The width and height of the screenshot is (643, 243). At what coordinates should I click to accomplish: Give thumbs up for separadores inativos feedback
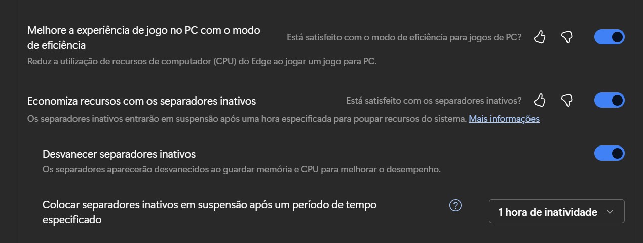pyautogui.click(x=540, y=100)
